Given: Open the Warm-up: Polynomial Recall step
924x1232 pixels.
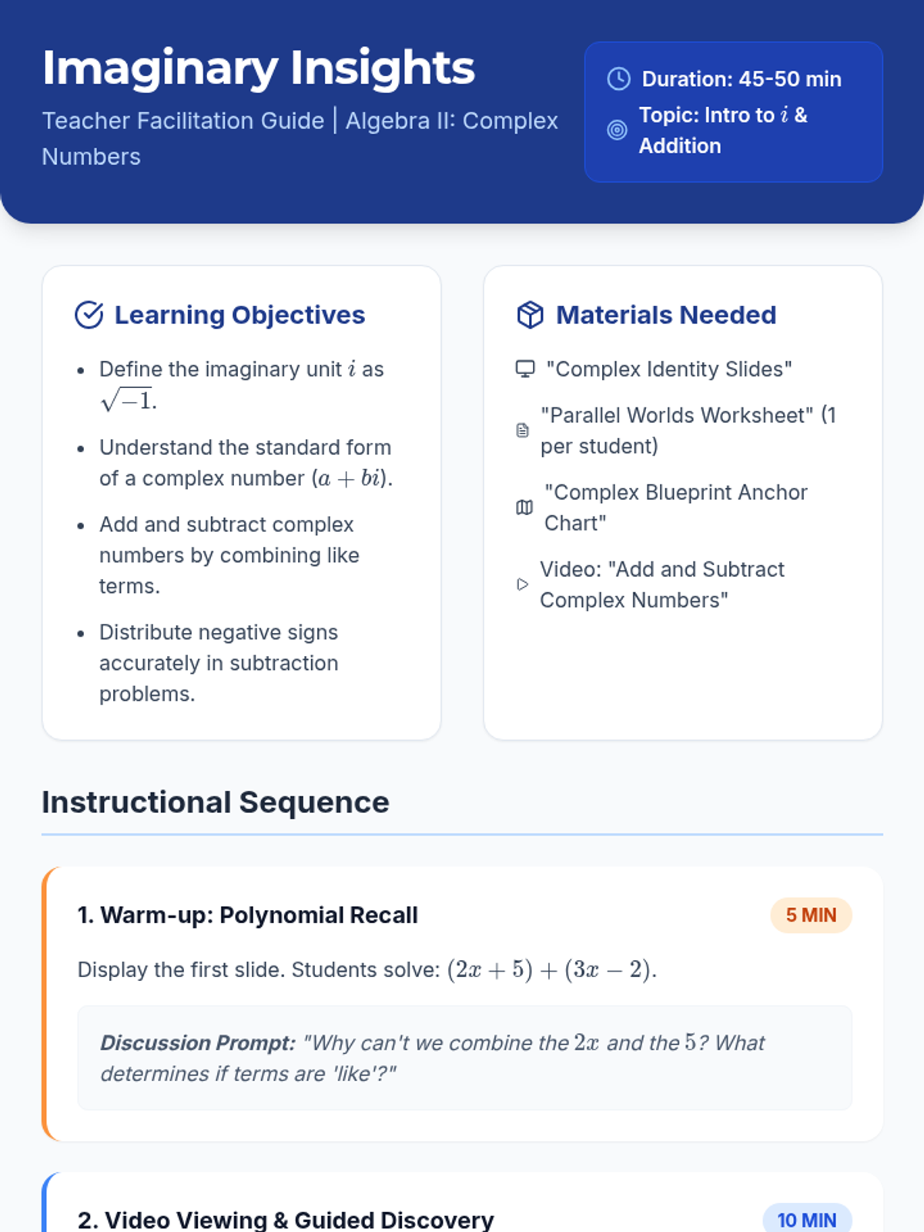Looking at the screenshot, I should (247, 915).
